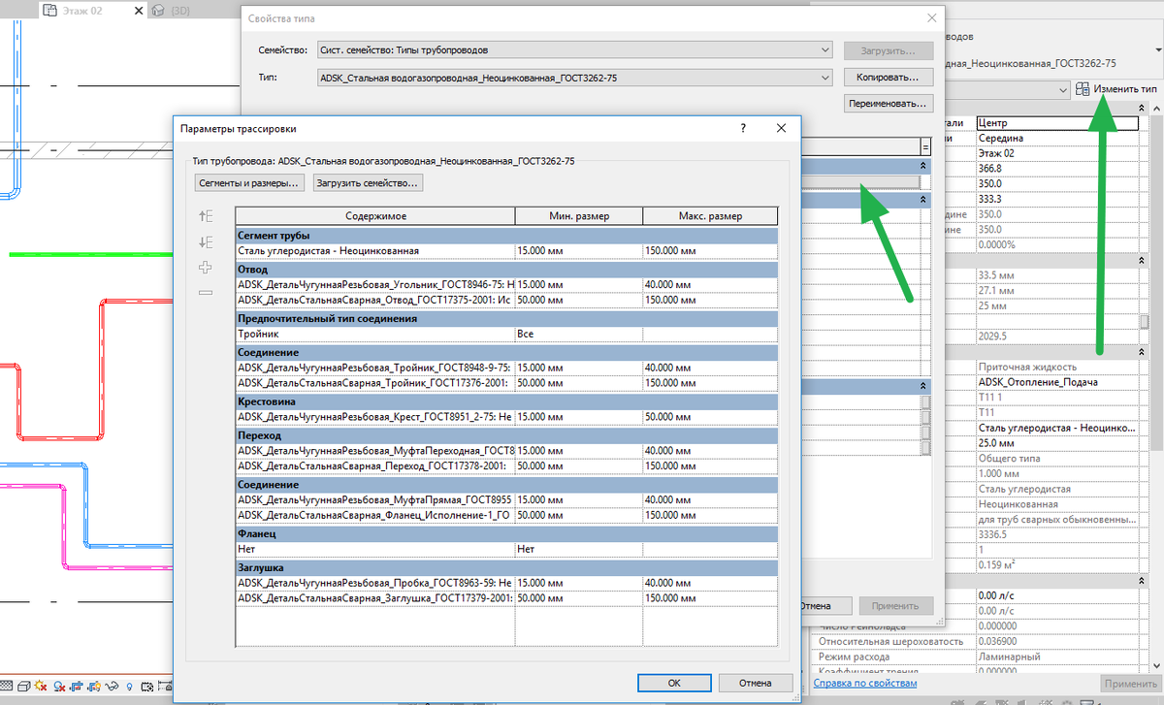Image resolution: width=1164 pixels, height=705 pixels.
Task: Collapse the group above 33.5 мм in Properties
Action: pos(1144,261)
